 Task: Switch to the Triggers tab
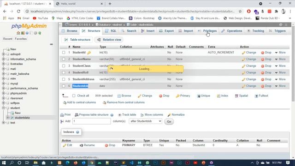pyautogui.click(x=277, y=31)
